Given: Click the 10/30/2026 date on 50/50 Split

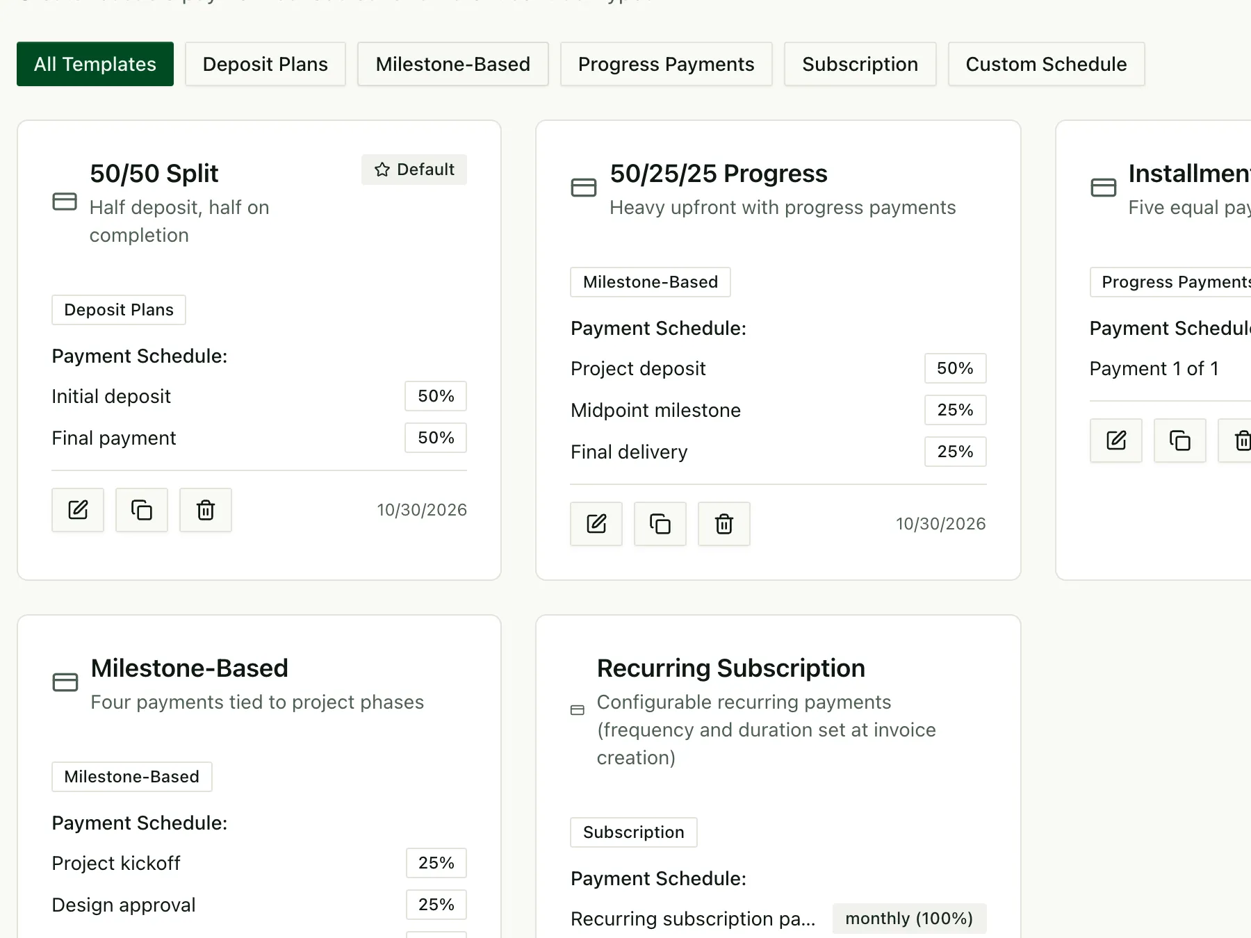Looking at the screenshot, I should pos(422,510).
